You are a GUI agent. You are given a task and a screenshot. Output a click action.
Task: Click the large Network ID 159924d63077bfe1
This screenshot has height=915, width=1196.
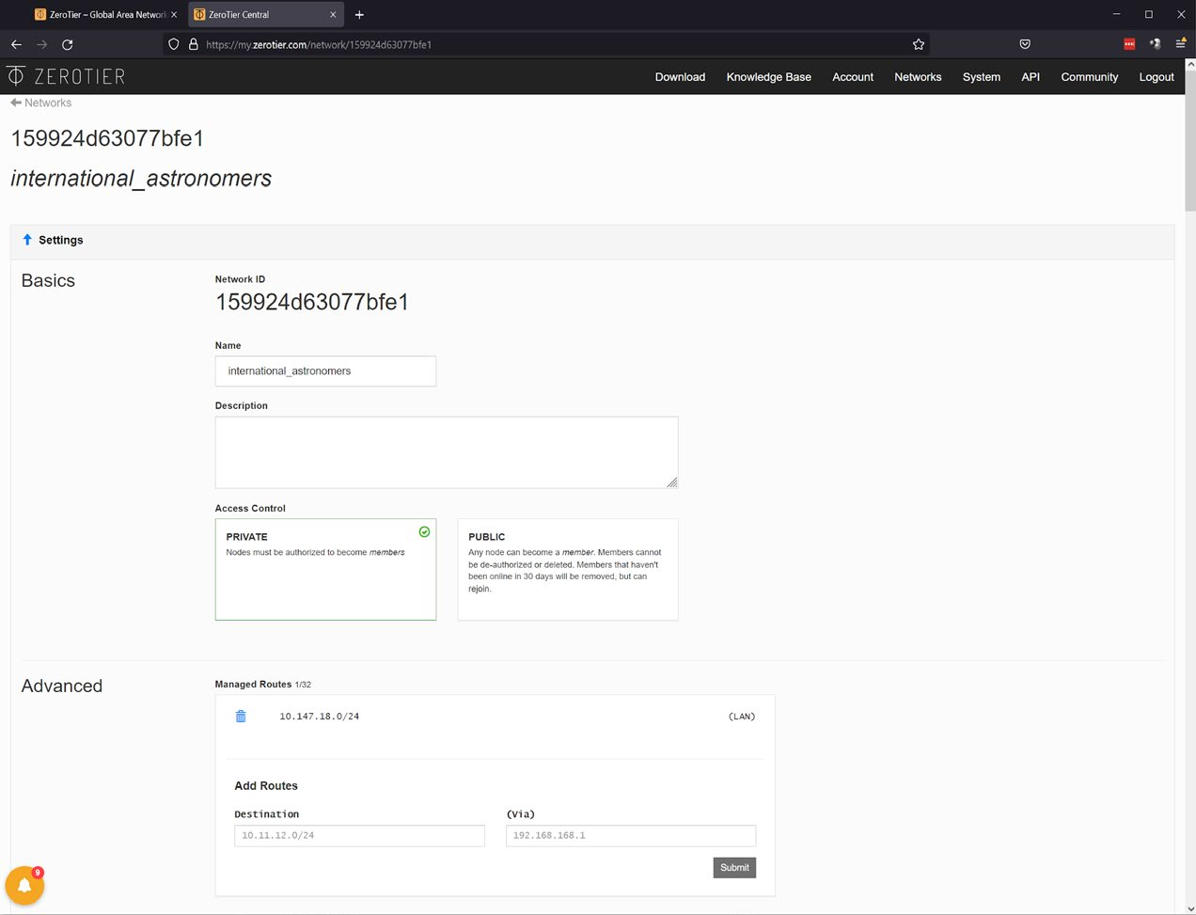[x=312, y=302]
